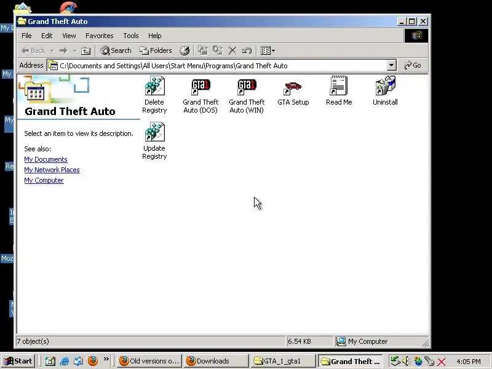Image resolution: width=492 pixels, height=369 pixels.
Task: Launch Internet Explorer from Quick Launch
Action: [65, 361]
